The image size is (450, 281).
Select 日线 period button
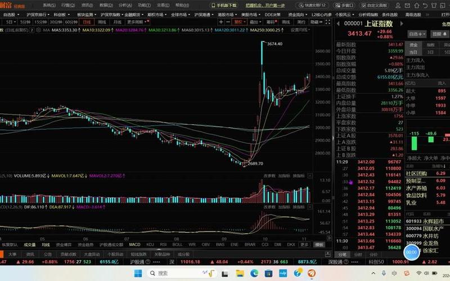click(x=87, y=22)
